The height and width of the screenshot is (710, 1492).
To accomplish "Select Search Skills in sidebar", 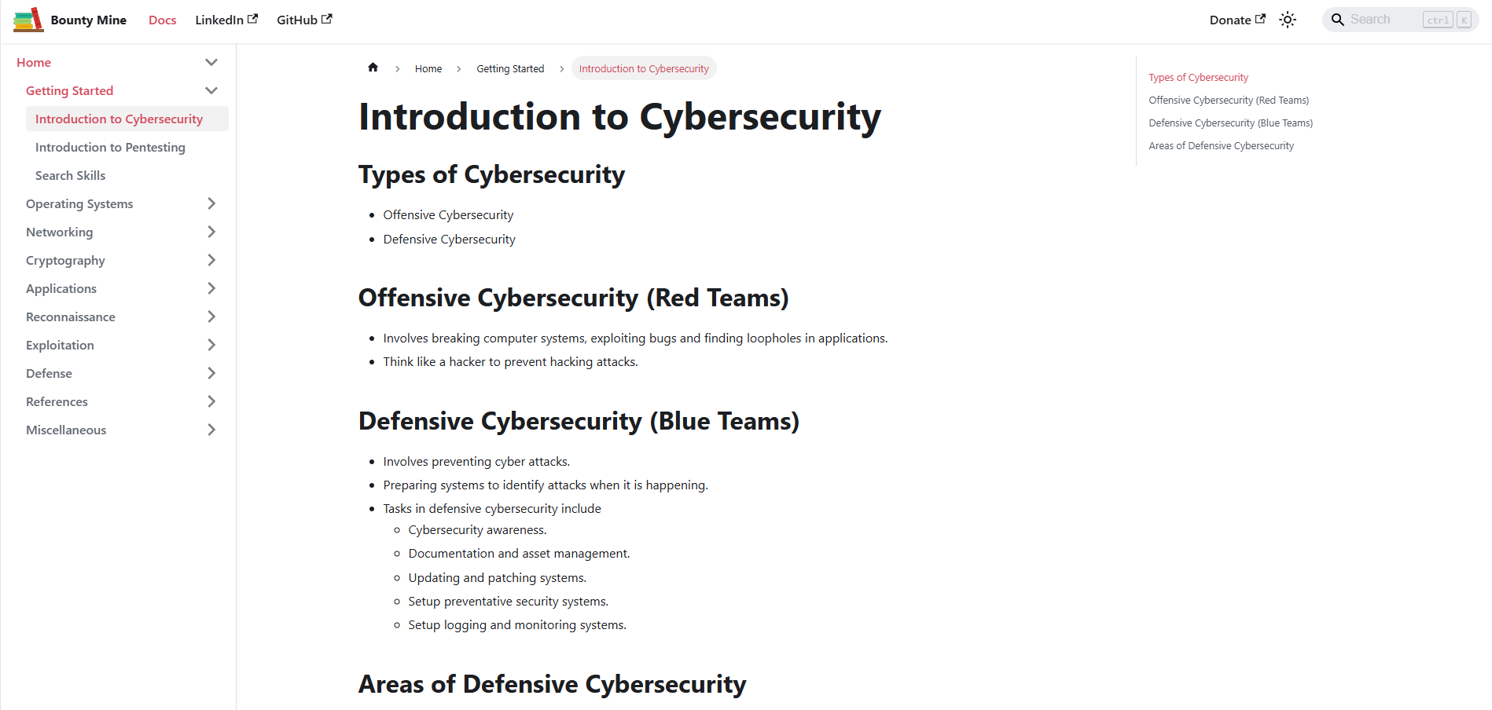I will 70,175.
